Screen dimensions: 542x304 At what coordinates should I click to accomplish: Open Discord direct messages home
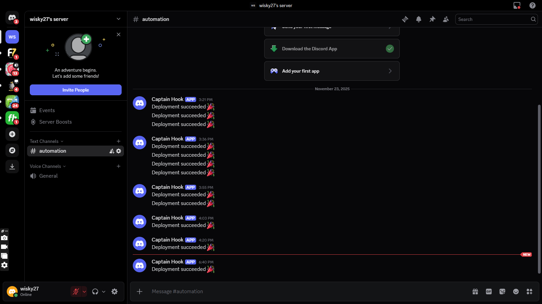[x=12, y=18]
